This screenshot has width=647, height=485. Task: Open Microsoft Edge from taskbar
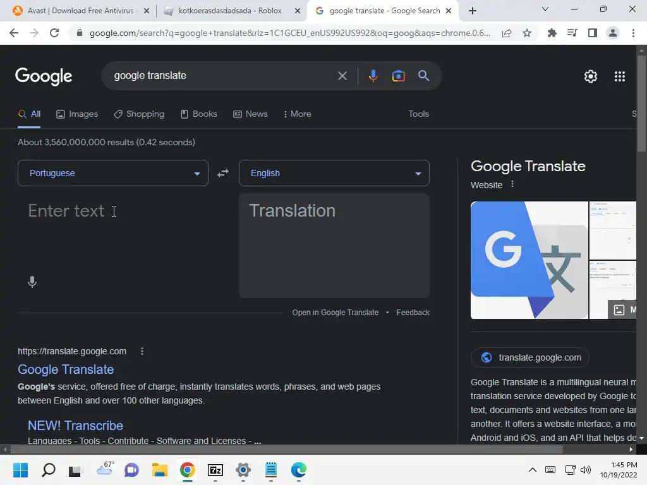click(x=298, y=470)
